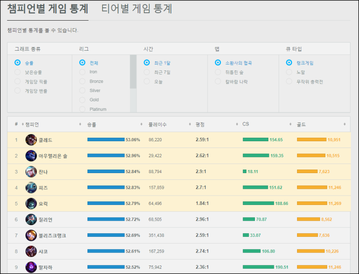
Task: Choose Bronze league radio
Action: click(x=82, y=82)
